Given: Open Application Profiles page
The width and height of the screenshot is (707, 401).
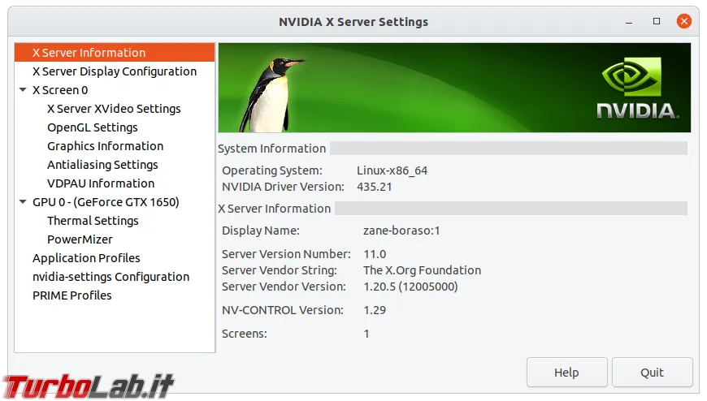Looking at the screenshot, I should click(x=86, y=258).
